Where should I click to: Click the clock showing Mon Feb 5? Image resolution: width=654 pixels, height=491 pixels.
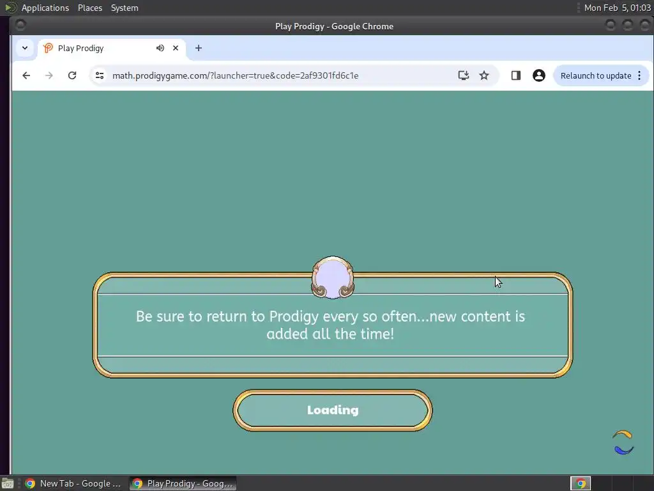pos(618,8)
